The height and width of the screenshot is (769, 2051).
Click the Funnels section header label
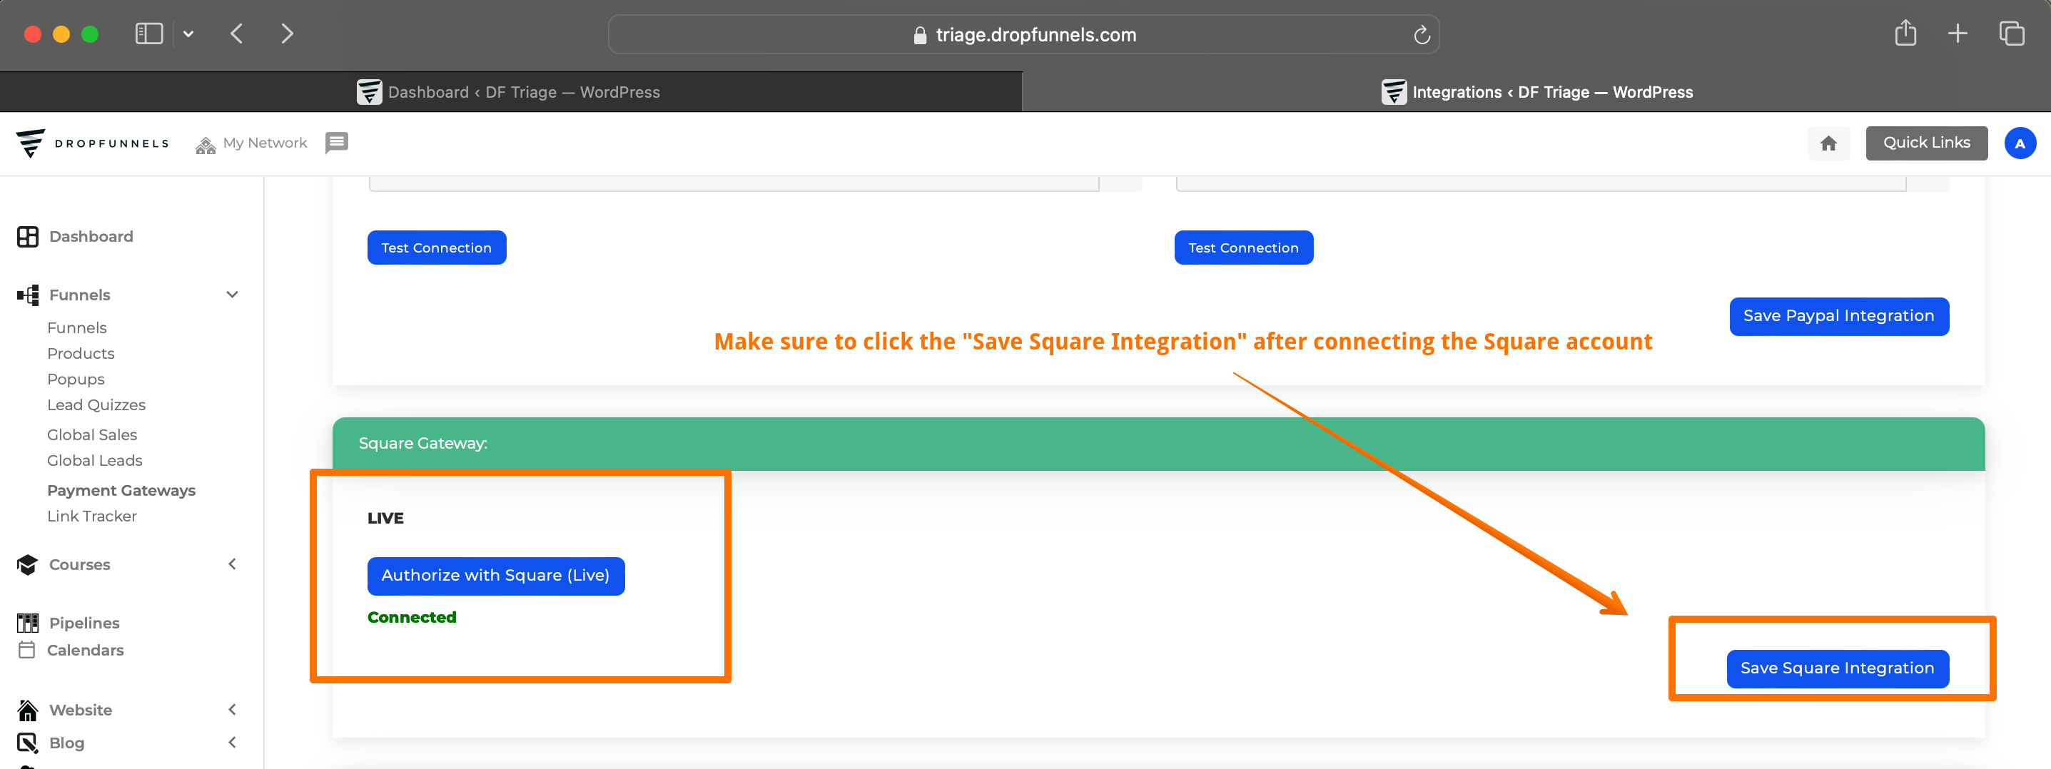click(80, 295)
